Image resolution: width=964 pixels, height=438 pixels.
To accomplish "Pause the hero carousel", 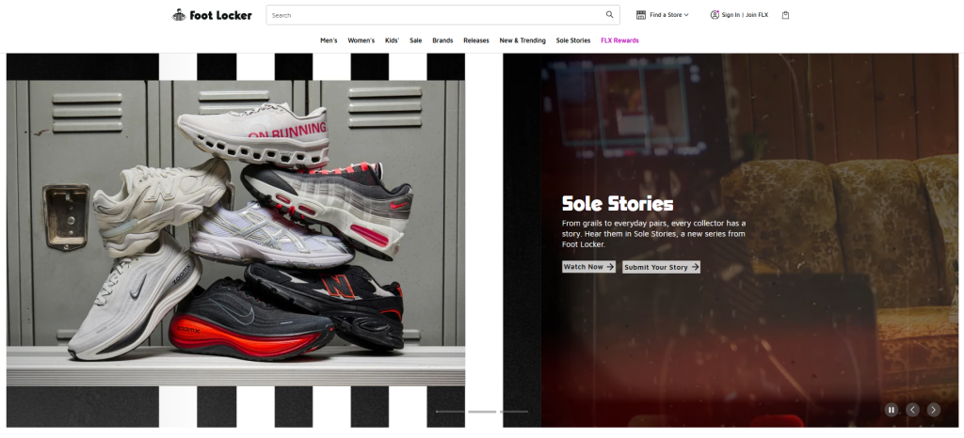I will click(892, 410).
